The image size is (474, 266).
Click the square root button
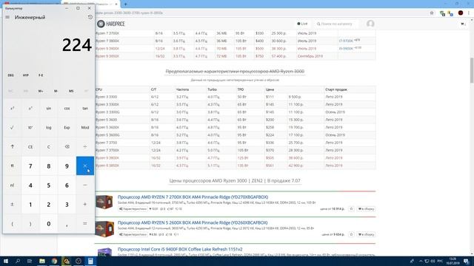[x=13, y=128]
